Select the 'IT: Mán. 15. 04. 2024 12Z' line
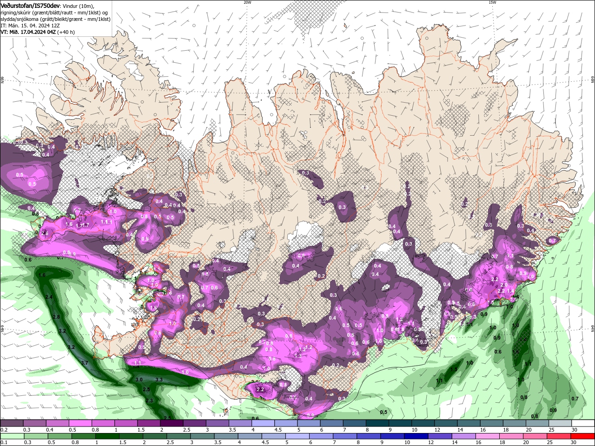This screenshot has height=446, width=595. pyautogui.click(x=30, y=26)
